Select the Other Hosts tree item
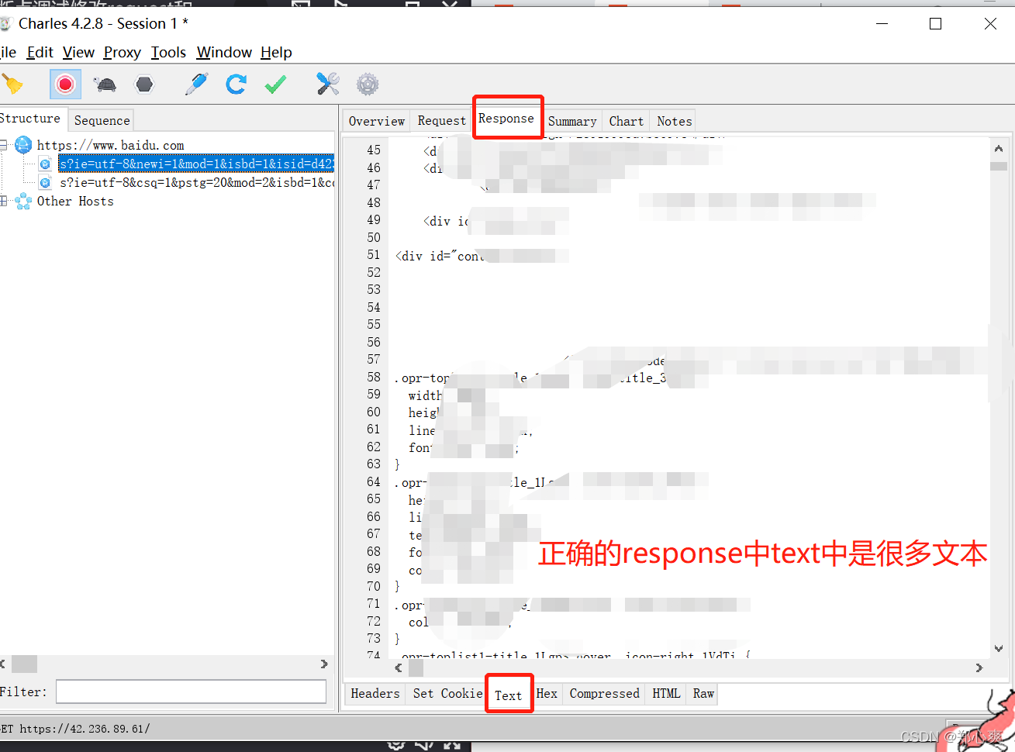The height and width of the screenshot is (752, 1015). (75, 201)
